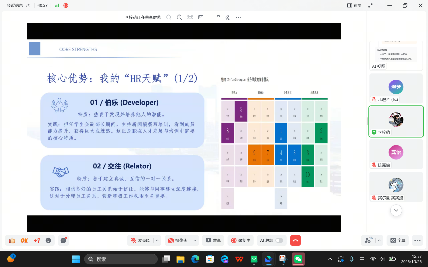Click the zoom out magnifier icon
Viewport: 428px width, 267px height.
pos(169,17)
